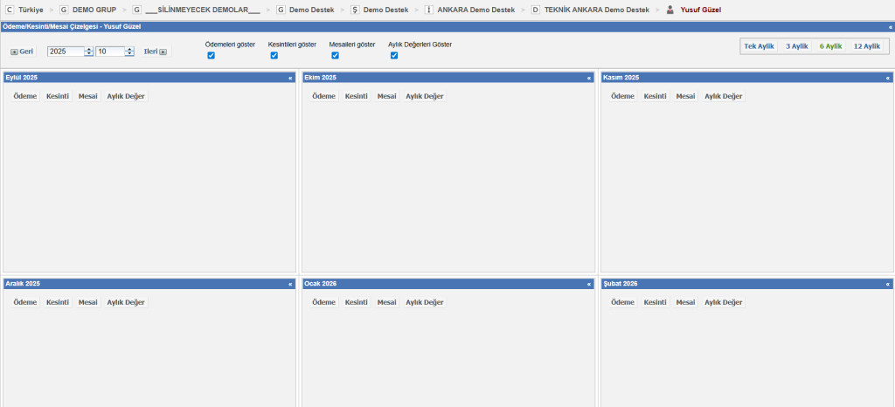Click the İleri forward button
The height and width of the screenshot is (407, 895).
pyautogui.click(x=155, y=52)
